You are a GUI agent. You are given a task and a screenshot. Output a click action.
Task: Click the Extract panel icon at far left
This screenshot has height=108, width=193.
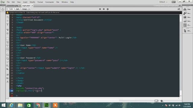3,9
